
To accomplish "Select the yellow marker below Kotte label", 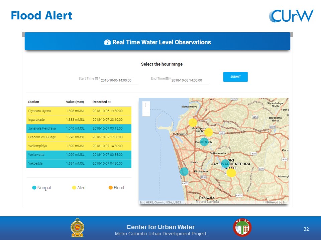I will coord(231,173).
